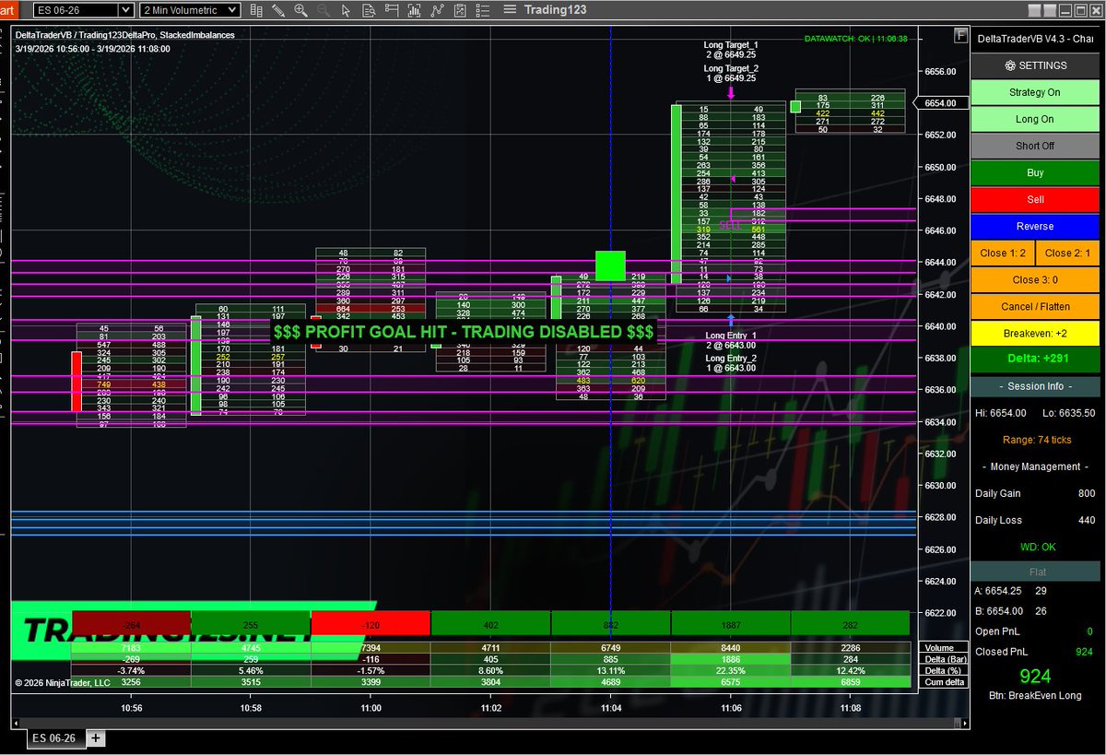Viewport: 1106px width, 755px height.
Task: Open the data grid icon left of the pencil
Action: click(258, 10)
